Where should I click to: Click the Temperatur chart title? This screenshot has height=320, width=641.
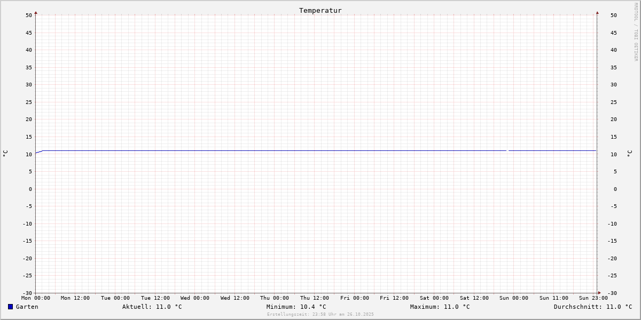click(x=320, y=11)
